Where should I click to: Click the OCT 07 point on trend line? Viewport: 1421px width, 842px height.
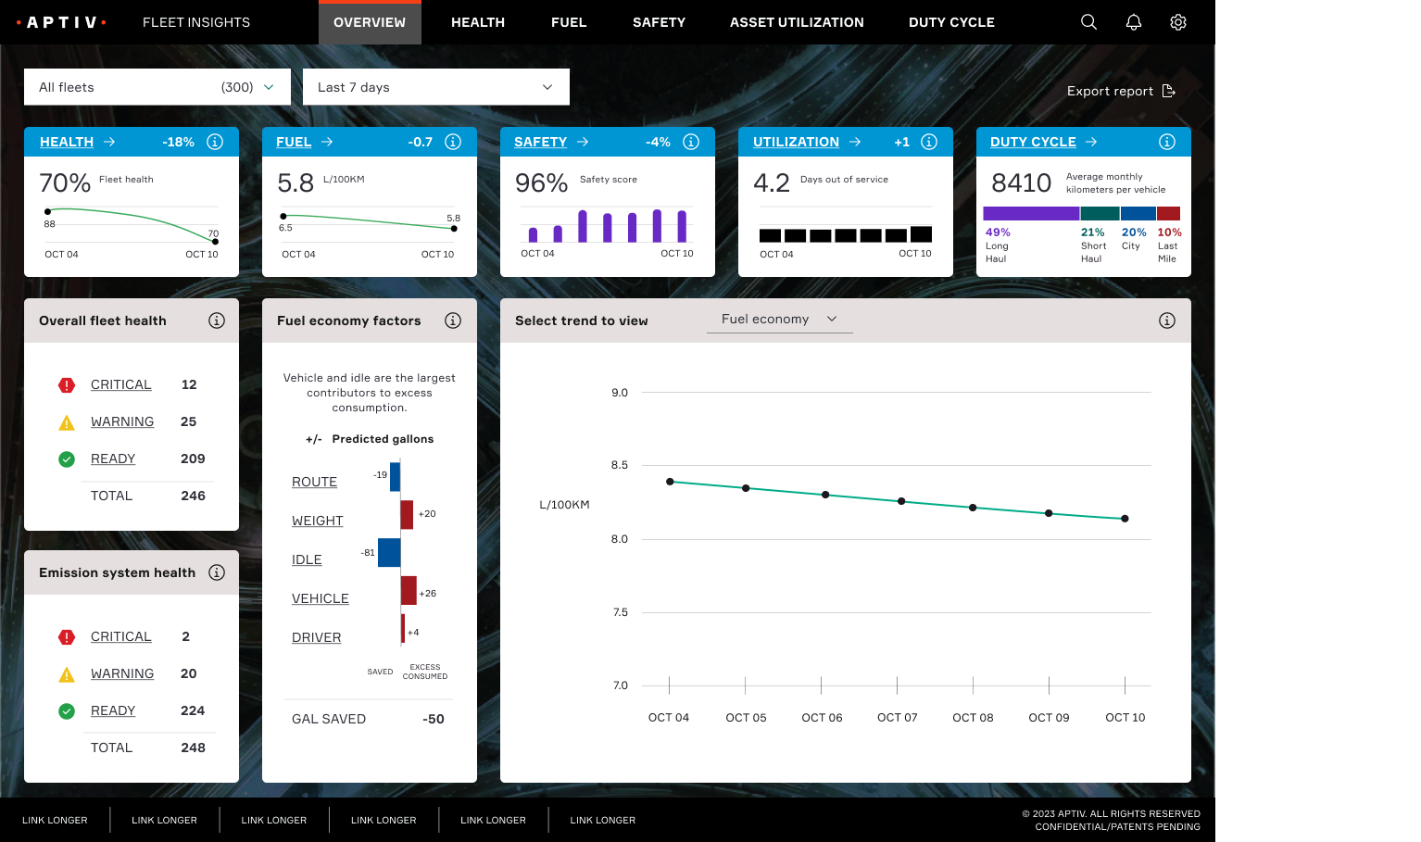tap(901, 501)
